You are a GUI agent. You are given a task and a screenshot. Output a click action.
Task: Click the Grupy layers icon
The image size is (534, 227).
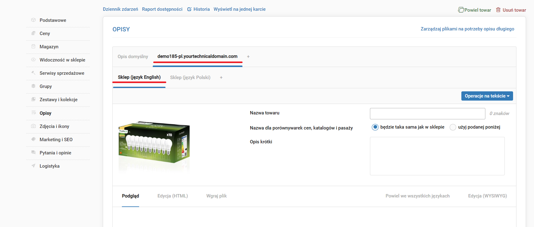(x=33, y=86)
